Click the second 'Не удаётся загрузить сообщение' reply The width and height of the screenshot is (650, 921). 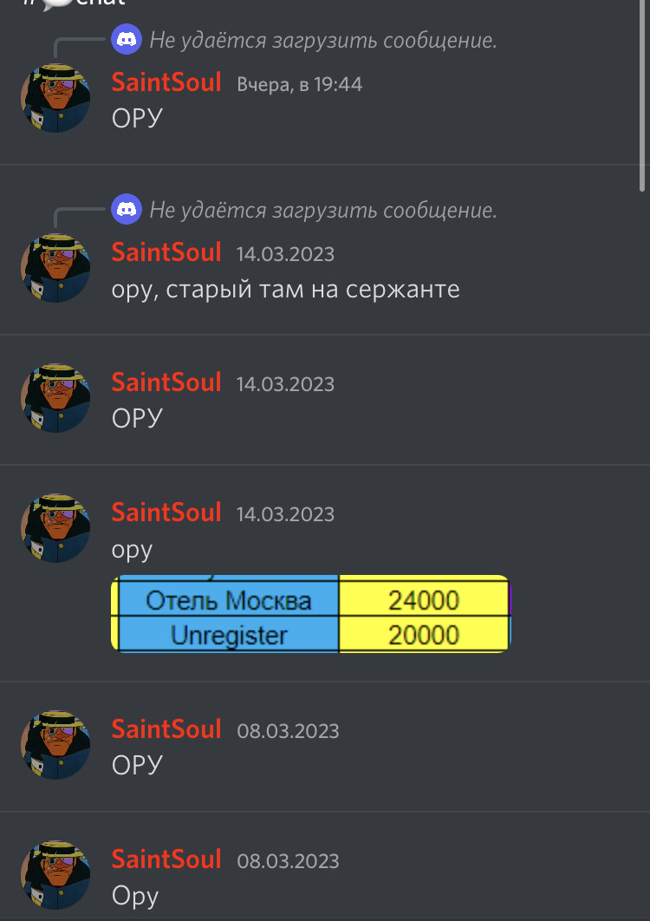point(323,210)
